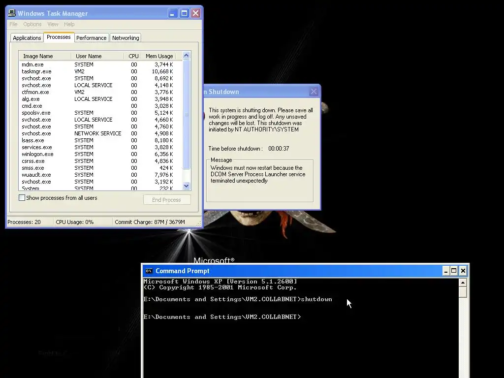Minimize the Windows Task Manager window
This screenshot has height=378, width=504.
pos(173,13)
